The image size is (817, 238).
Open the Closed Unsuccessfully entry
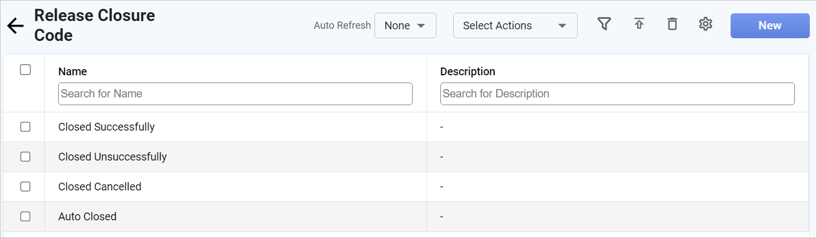pyautogui.click(x=112, y=157)
